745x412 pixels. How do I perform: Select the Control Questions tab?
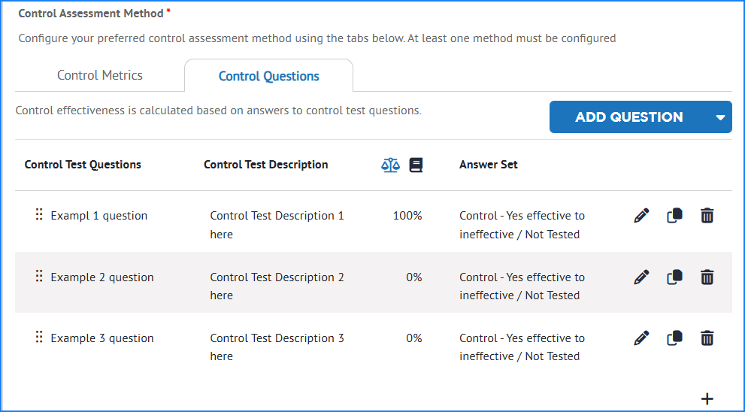pos(269,76)
